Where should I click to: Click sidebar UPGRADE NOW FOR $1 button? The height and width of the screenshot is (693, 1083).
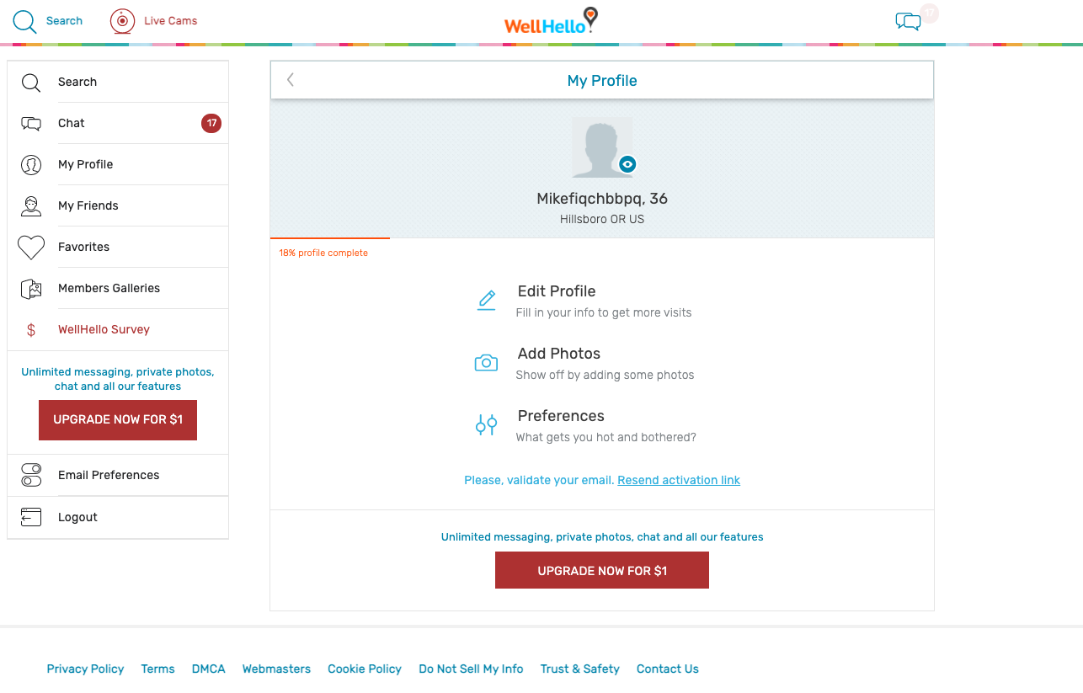(118, 419)
